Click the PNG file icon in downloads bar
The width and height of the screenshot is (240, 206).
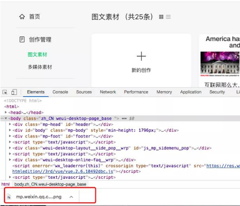point(9,197)
